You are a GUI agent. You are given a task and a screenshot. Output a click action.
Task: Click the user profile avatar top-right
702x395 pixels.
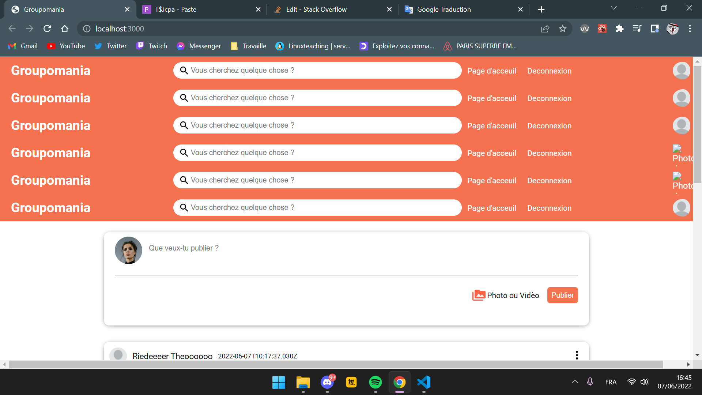pyautogui.click(x=682, y=71)
